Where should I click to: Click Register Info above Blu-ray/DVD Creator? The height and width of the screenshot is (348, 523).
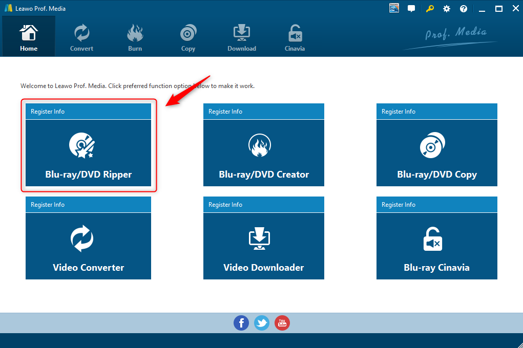225,112
